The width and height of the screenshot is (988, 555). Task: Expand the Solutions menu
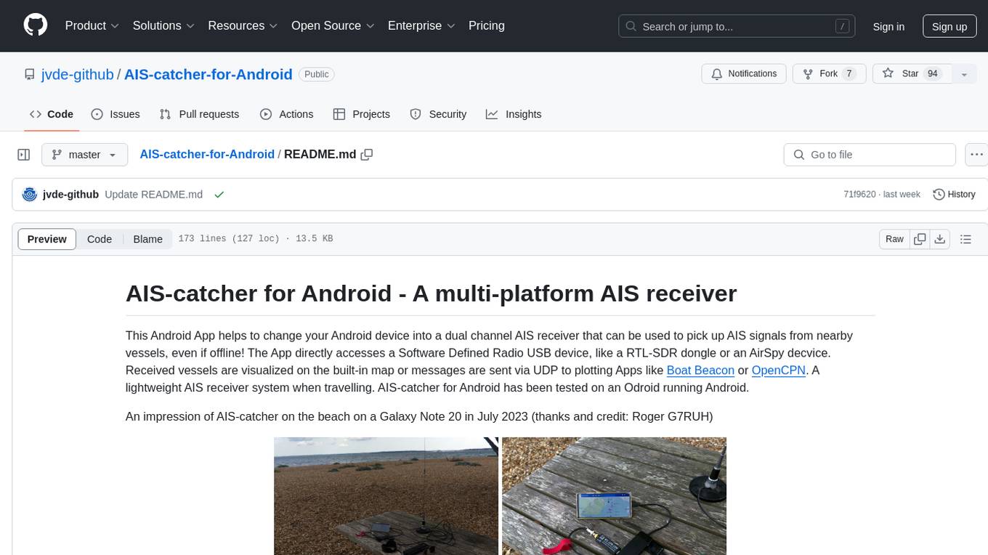click(164, 25)
